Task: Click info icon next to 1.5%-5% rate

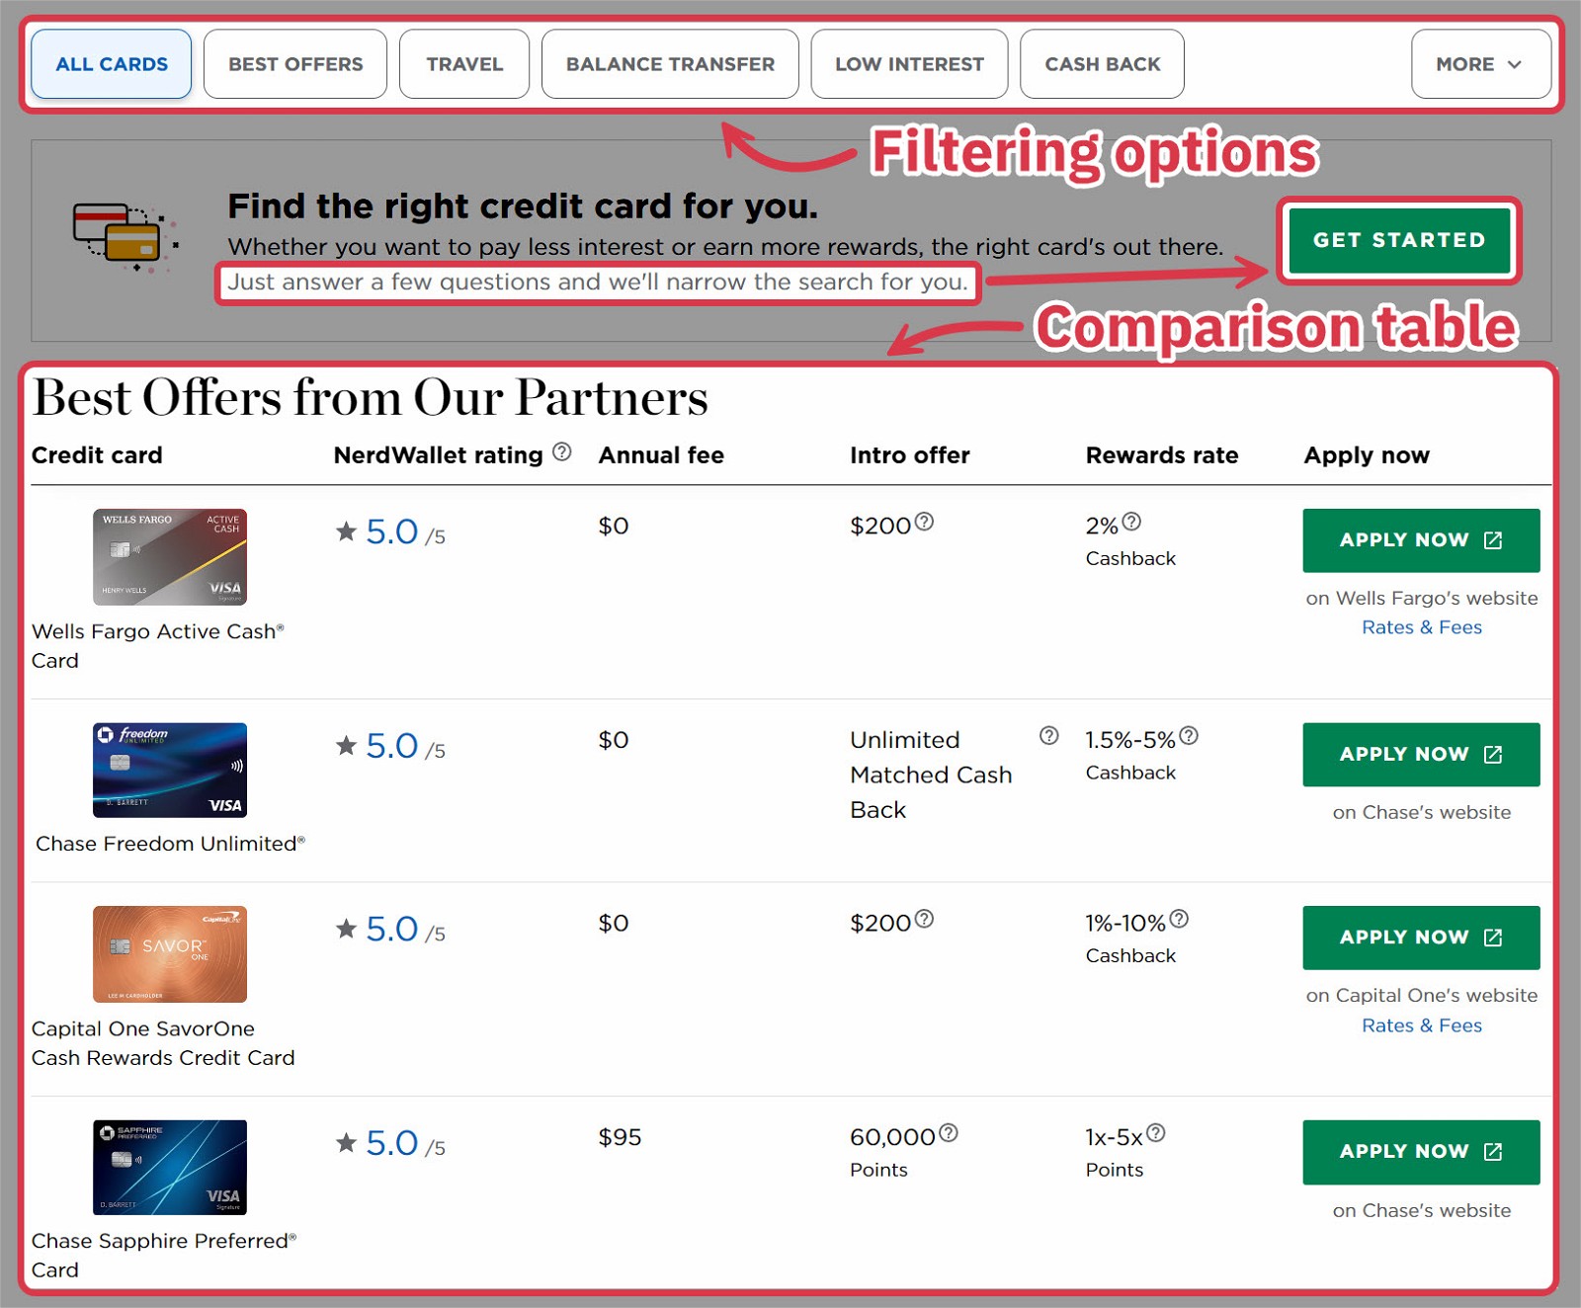Action: click(x=1189, y=736)
